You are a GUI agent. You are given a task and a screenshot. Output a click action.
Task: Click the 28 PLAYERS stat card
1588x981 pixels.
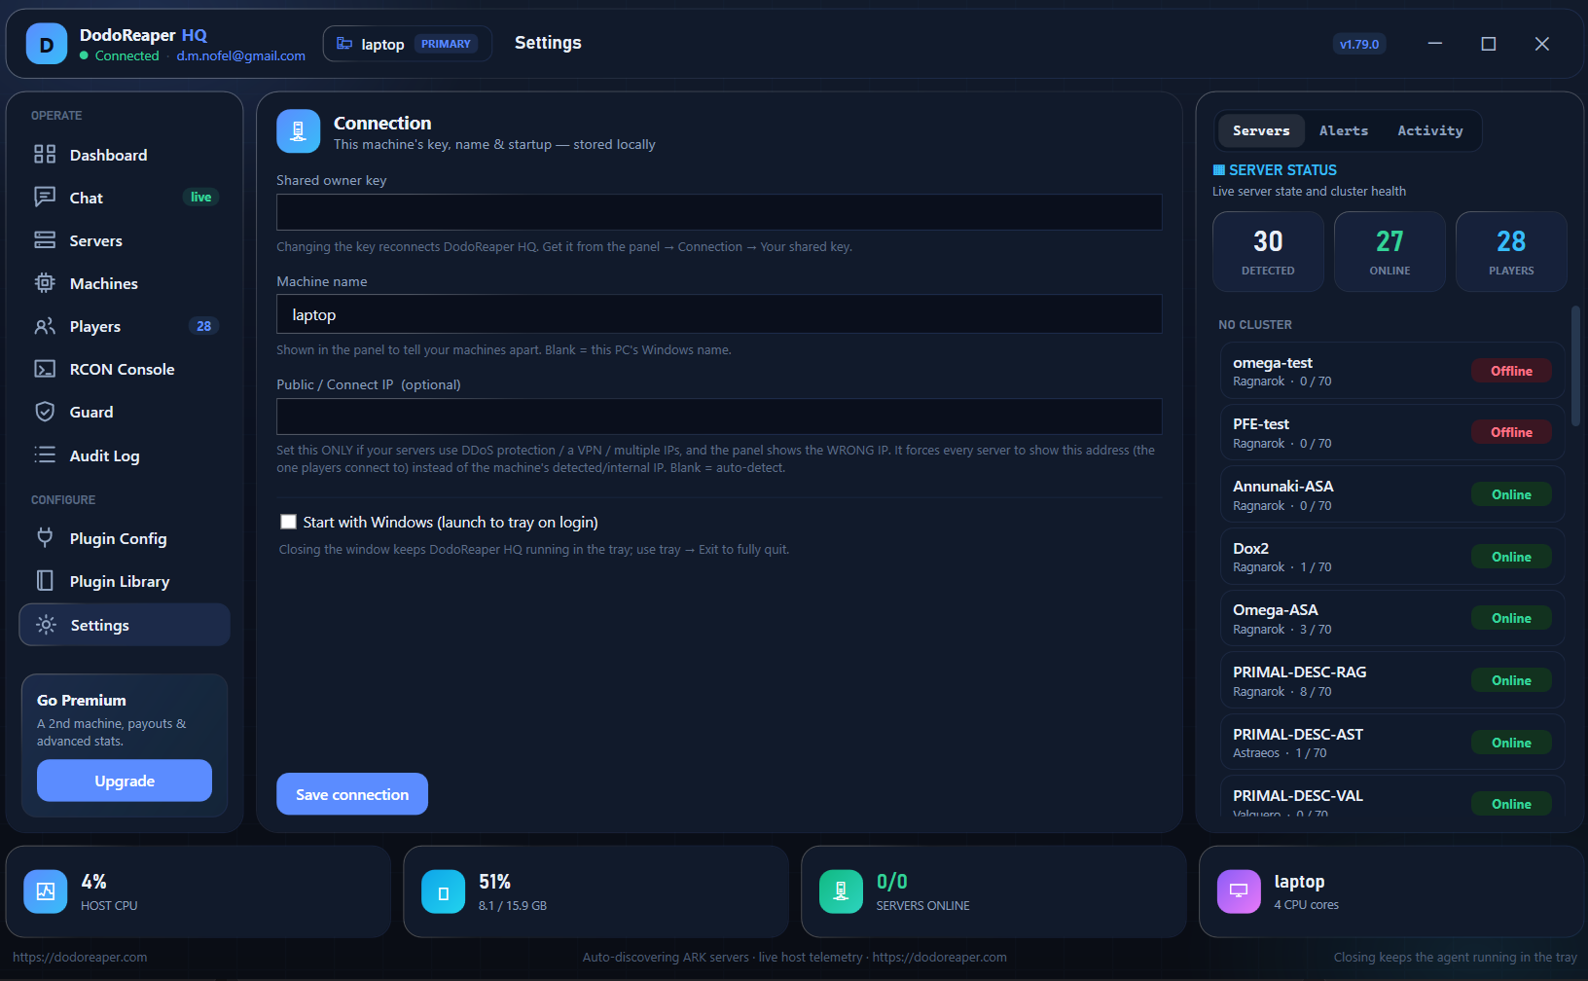point(1511,251)
